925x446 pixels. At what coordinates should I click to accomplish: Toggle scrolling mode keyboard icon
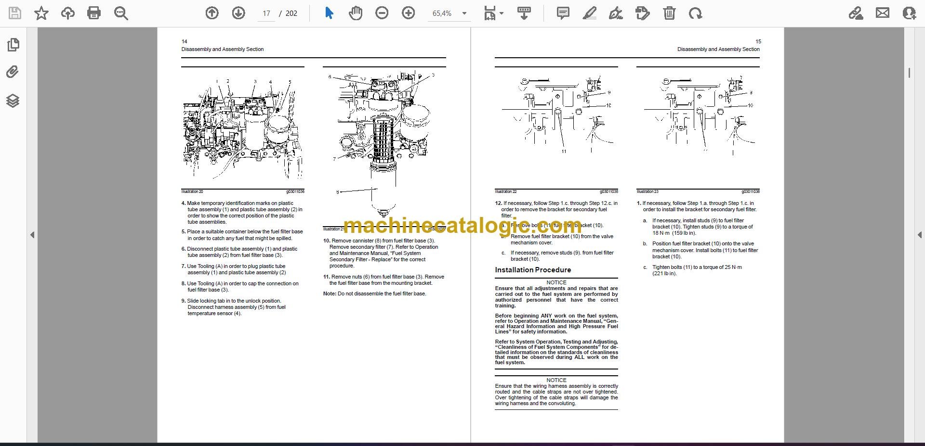[524, 13]
